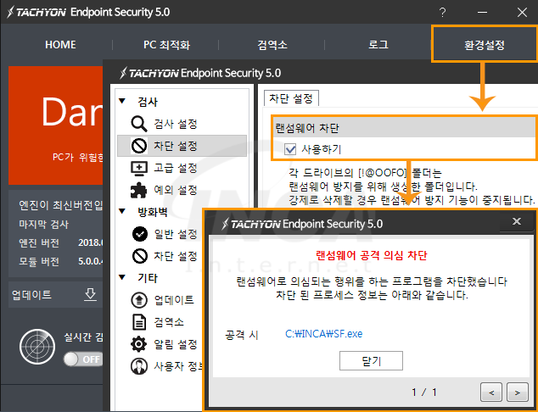Click the radar real-time scan icon
Image resolution: width=538 pixels, height=412 pixels.
coord(37,347)
